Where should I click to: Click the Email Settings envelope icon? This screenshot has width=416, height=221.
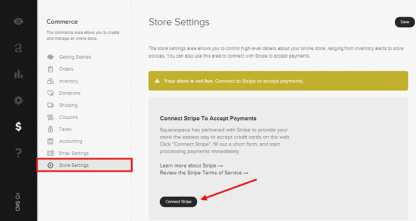point(51,153)
